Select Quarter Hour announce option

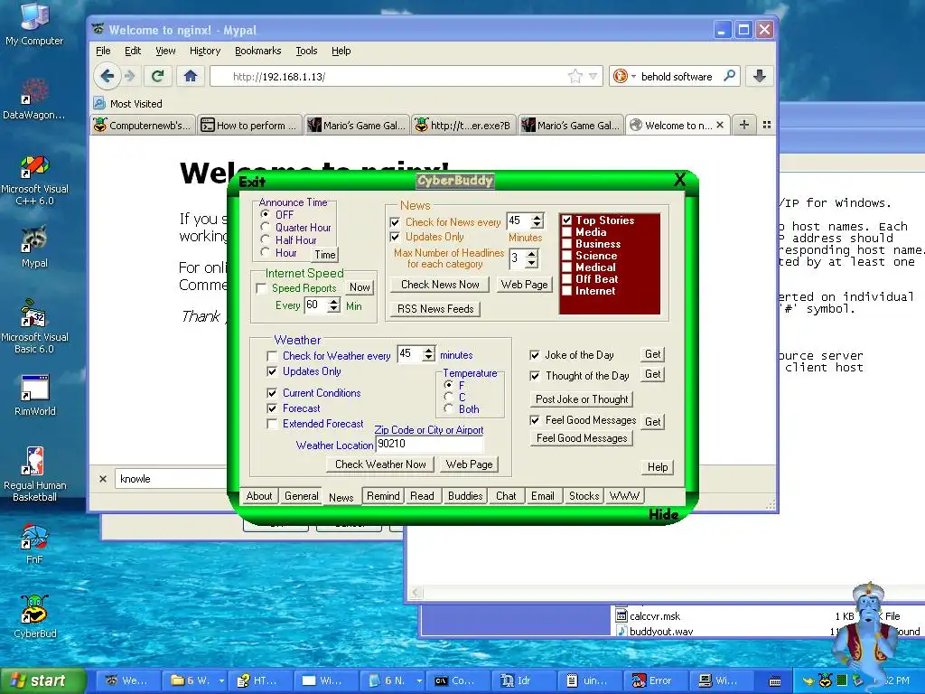click(x=266, y=227)
